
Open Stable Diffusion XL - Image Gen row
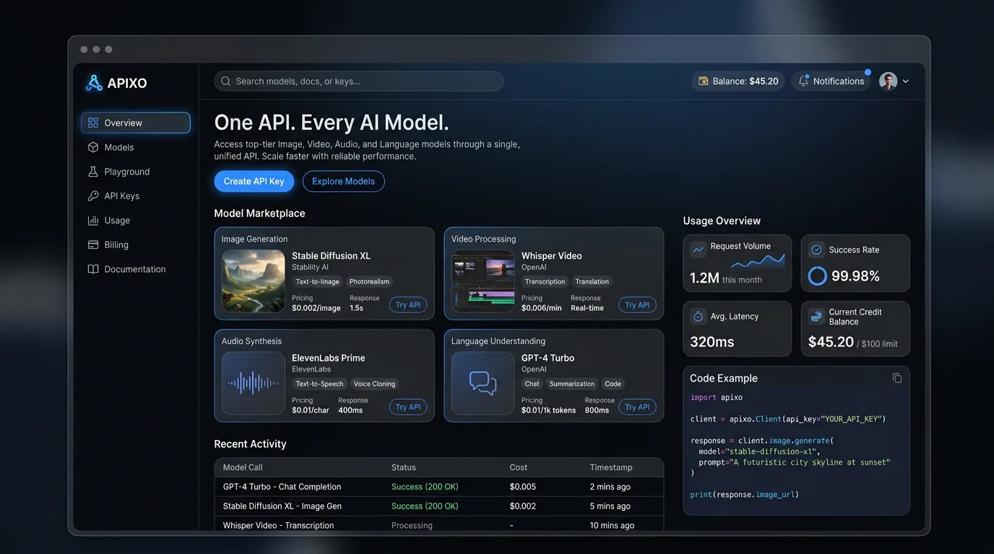click(x=438, y=506)
